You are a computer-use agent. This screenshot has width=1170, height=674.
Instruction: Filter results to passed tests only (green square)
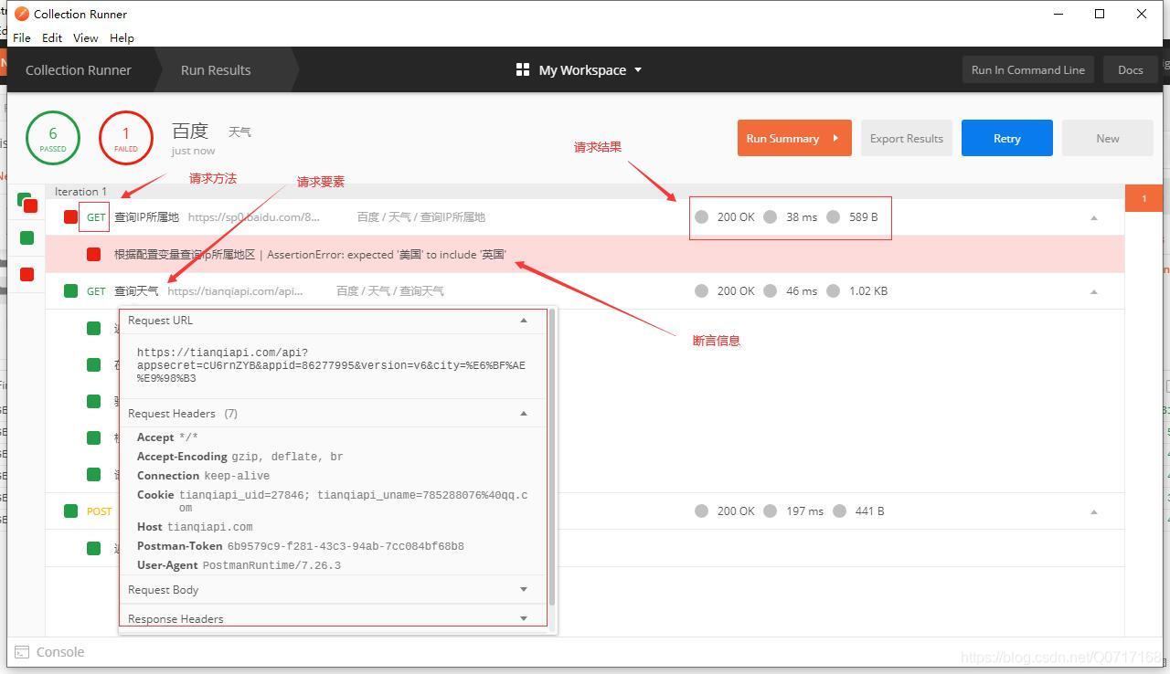tap(27, 237)
